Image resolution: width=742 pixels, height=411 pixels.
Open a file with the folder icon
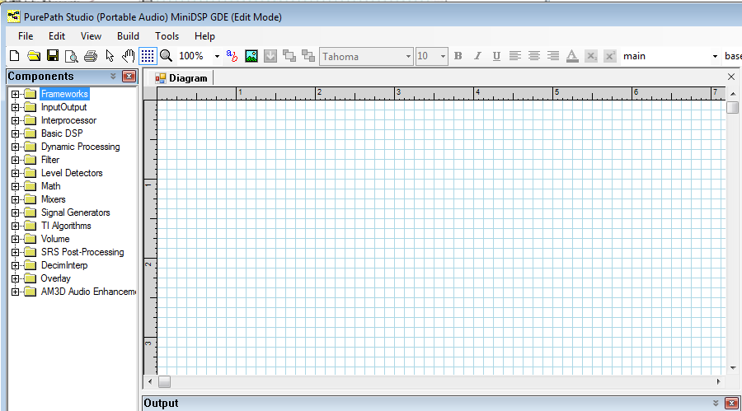(34, 56)
